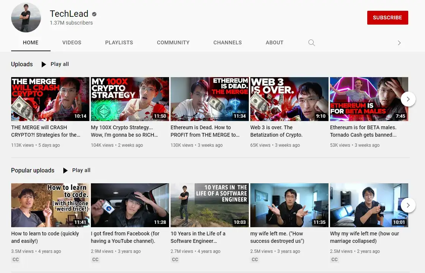Open the 'Web 3 is over' thumbnail
Image resolution: width=425 pixels, height=273 pixels.
click(x=289, y=99)
